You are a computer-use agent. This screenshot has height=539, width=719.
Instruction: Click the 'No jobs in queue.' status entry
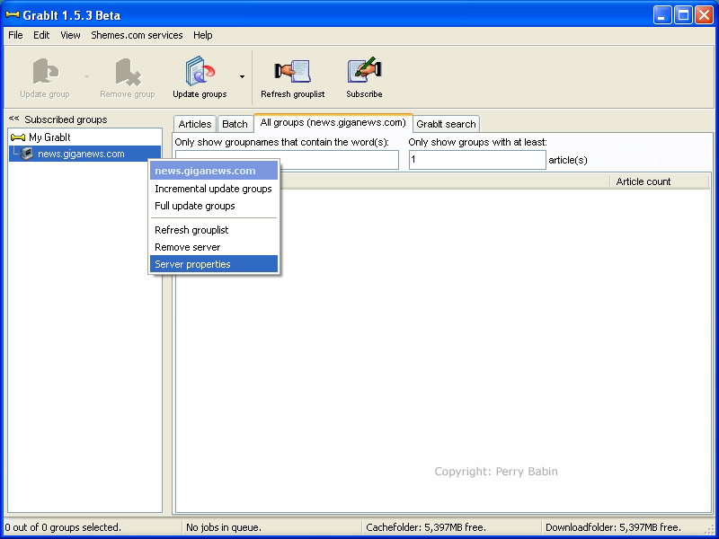point(224,527)
